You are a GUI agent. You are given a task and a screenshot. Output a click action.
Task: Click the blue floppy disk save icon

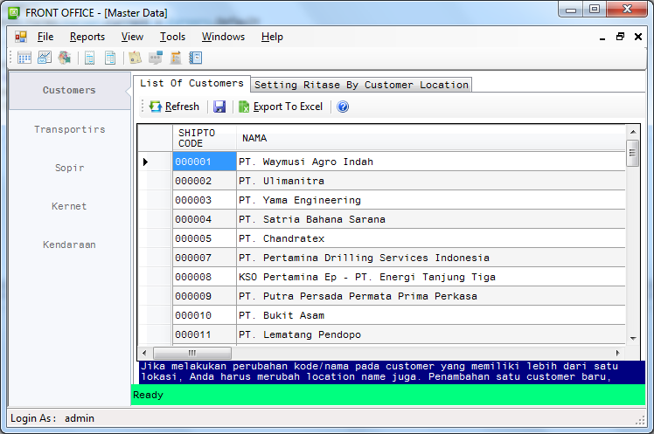click(219, 107)
